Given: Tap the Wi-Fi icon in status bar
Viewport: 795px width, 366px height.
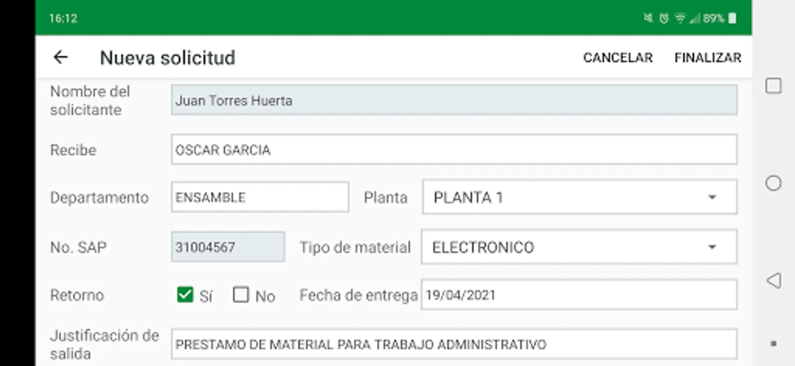Looking at the screenshot, I should point(679,18).
